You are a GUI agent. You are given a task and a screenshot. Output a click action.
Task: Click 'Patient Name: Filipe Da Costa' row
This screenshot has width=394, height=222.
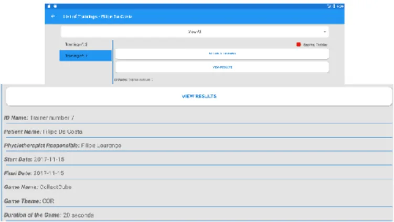[43, 132]
